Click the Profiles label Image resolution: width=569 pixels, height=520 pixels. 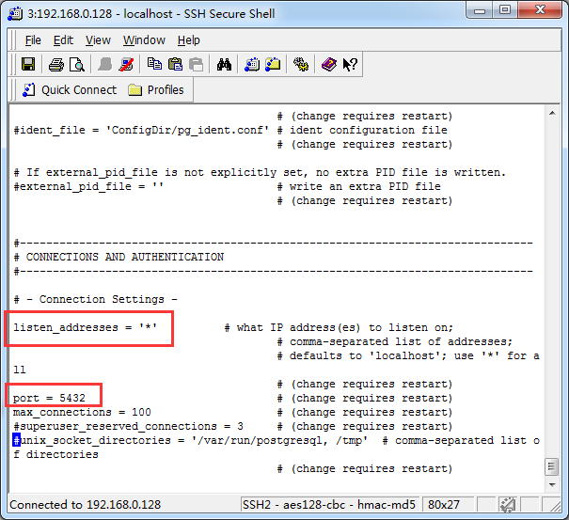(166, 90)
